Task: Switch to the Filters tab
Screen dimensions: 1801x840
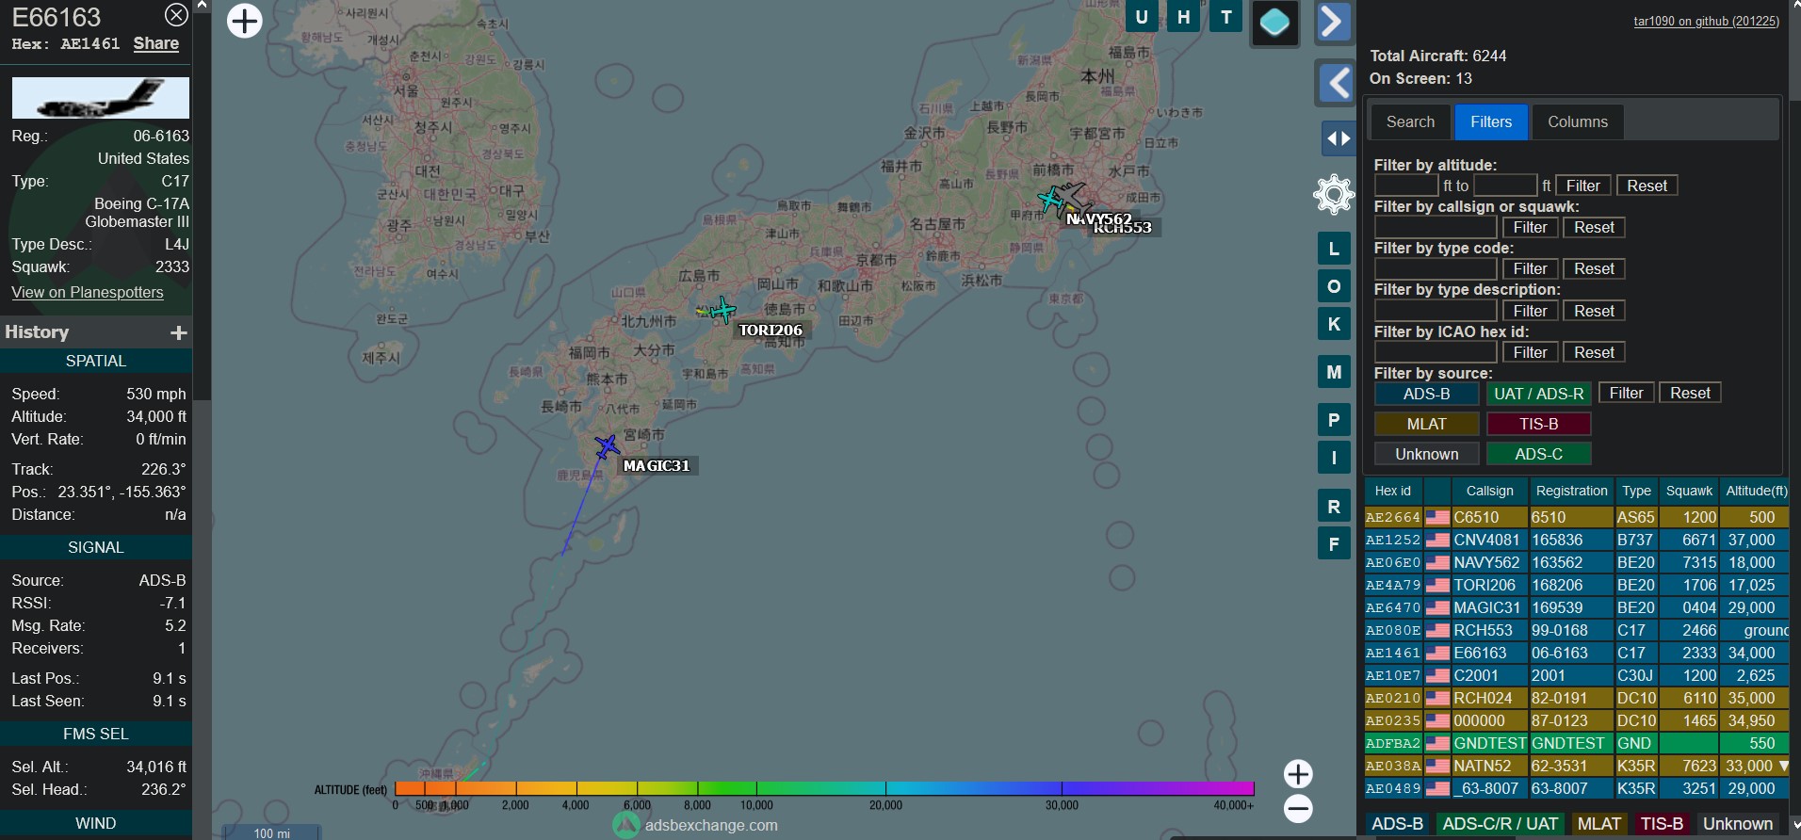Action: point(1491,121)
